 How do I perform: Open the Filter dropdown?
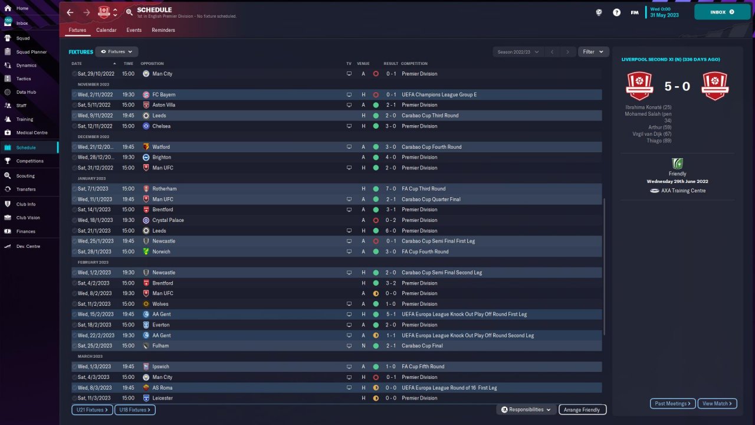[x=593, y=52]
